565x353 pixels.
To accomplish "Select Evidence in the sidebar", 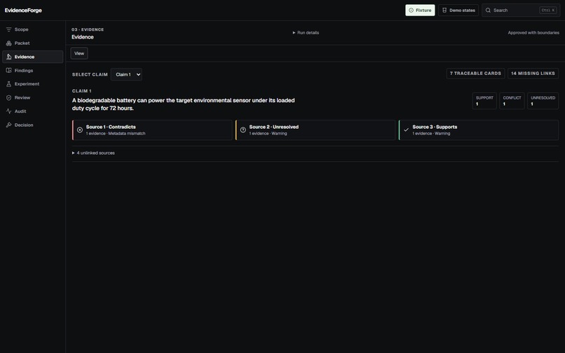I will [x=32, y=57].
